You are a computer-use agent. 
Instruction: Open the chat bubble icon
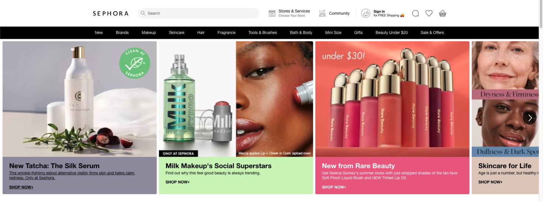point(415,14)
